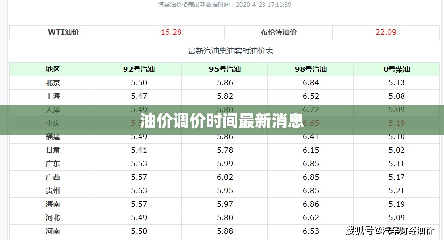444x240 pixels.
Task: Select the 95号汽油 column header
Action: [x=225, y=69]
